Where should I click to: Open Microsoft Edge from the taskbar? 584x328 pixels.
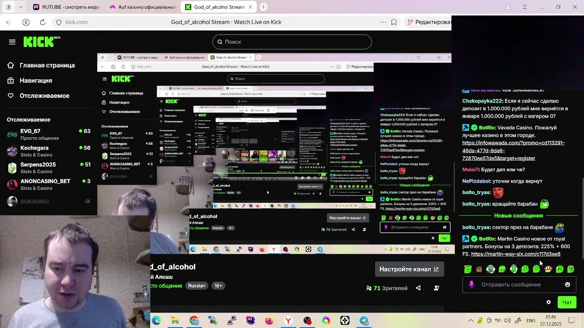[x=156, y=321]
